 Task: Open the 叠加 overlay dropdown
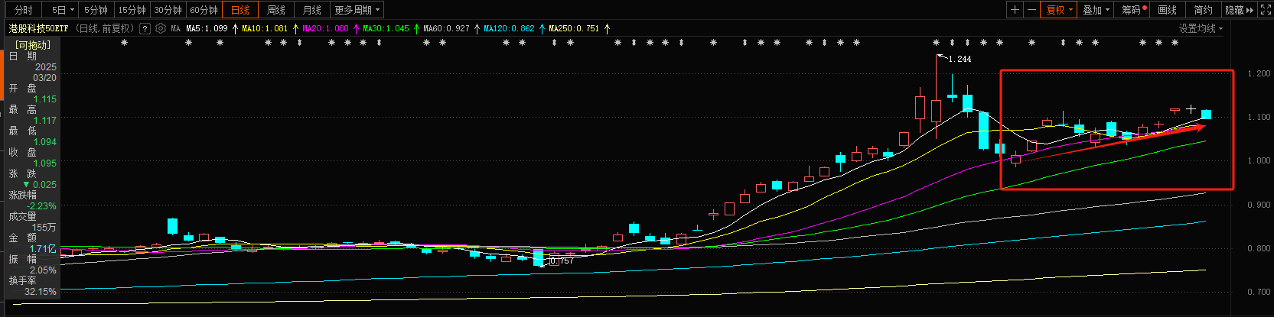click(1096, 10)
